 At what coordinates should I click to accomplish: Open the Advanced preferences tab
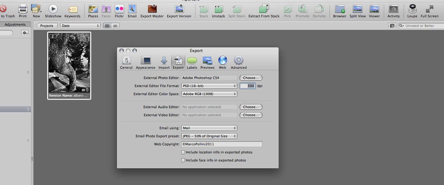239,62
